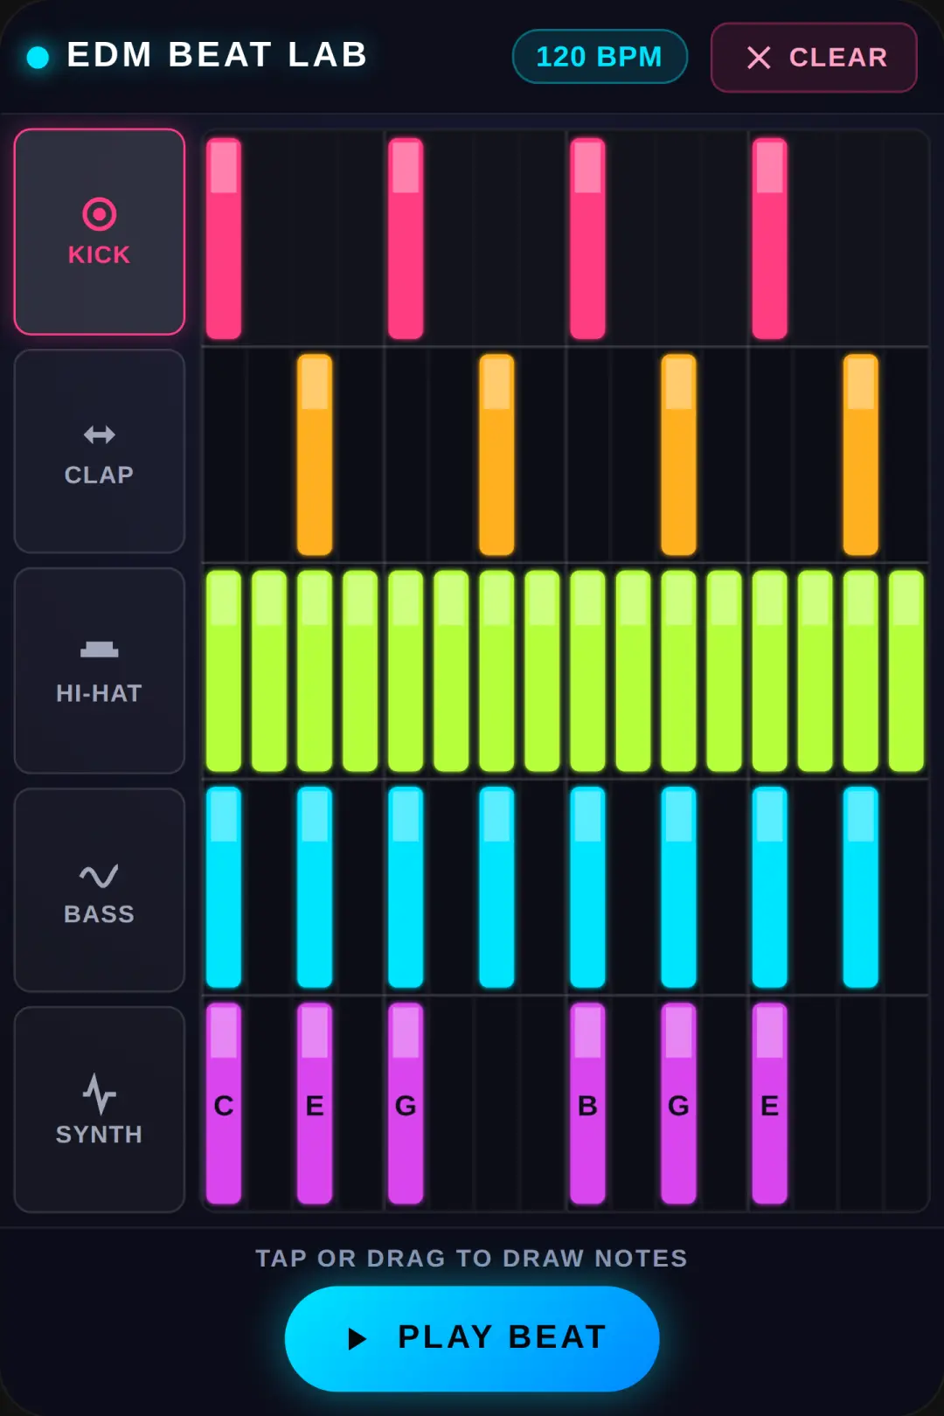Click the play triangle icon
The image size is (944, 1416).
coord(357,1338)
